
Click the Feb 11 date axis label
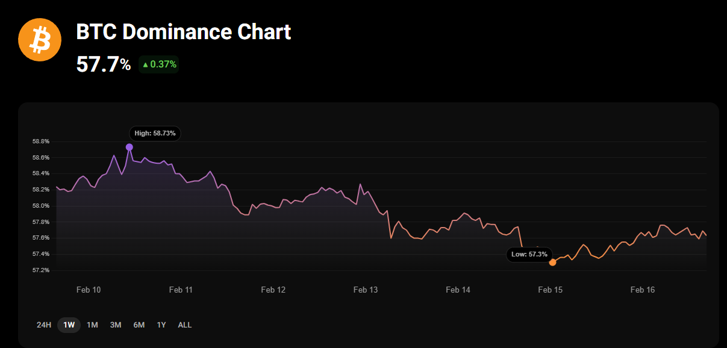[x=181, y=290]
